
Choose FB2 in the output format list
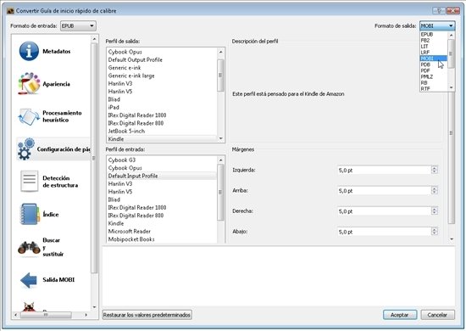click(x=433, y=41)
